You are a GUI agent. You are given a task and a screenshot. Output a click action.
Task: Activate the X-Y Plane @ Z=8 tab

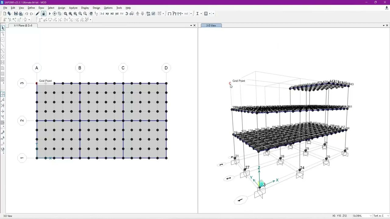(23, 26)
